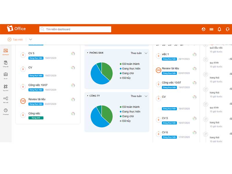Open the clipboard tasks sidebar icon

6,64
